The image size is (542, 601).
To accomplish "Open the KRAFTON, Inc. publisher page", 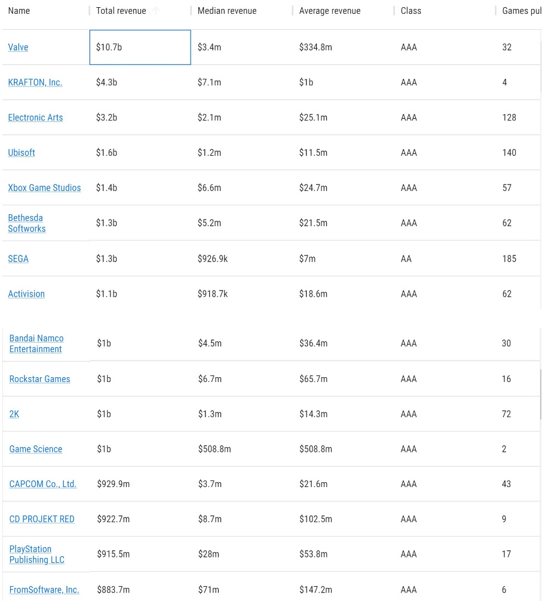I will point(35,82).
